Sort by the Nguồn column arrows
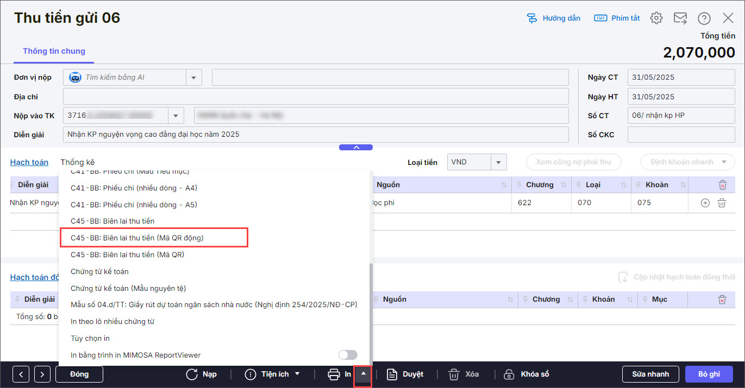Image resolution: width=745 pixels, height=388 pixels. pyautogui.click(x=504, y=185)
